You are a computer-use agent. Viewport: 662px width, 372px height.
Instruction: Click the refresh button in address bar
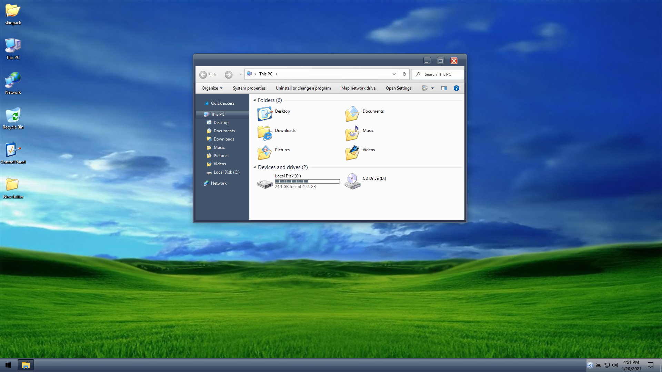coord(404,74)
